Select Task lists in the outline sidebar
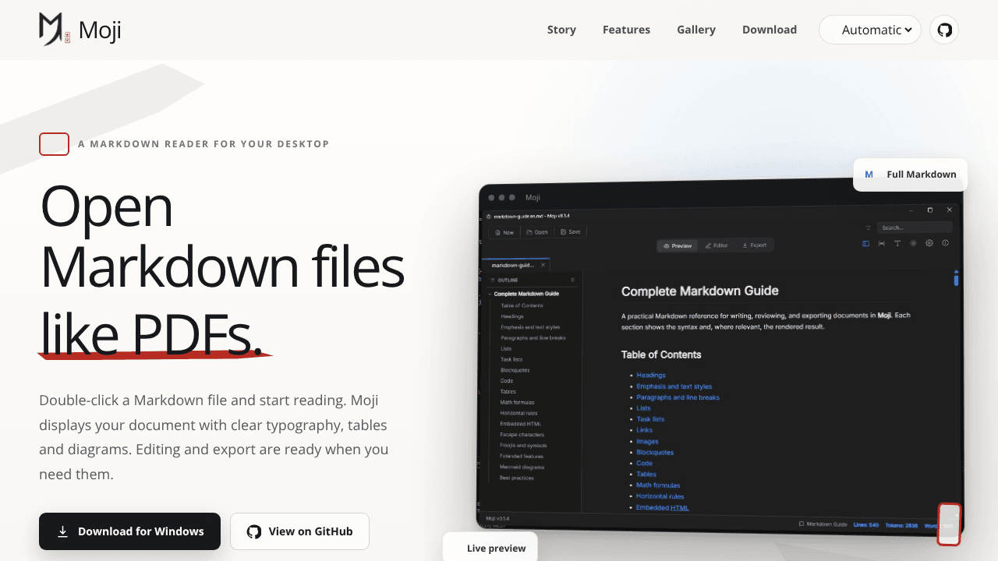 tap(511, 359)
